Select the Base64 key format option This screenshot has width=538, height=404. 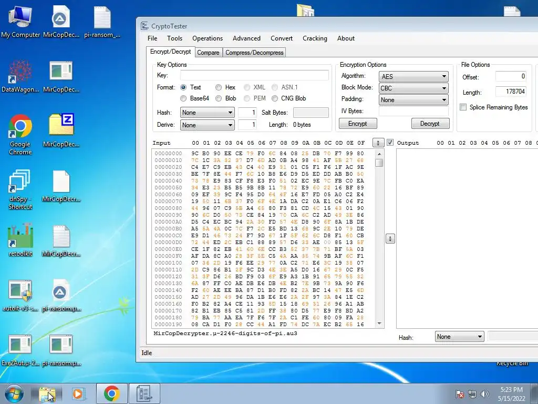point(183,98)
